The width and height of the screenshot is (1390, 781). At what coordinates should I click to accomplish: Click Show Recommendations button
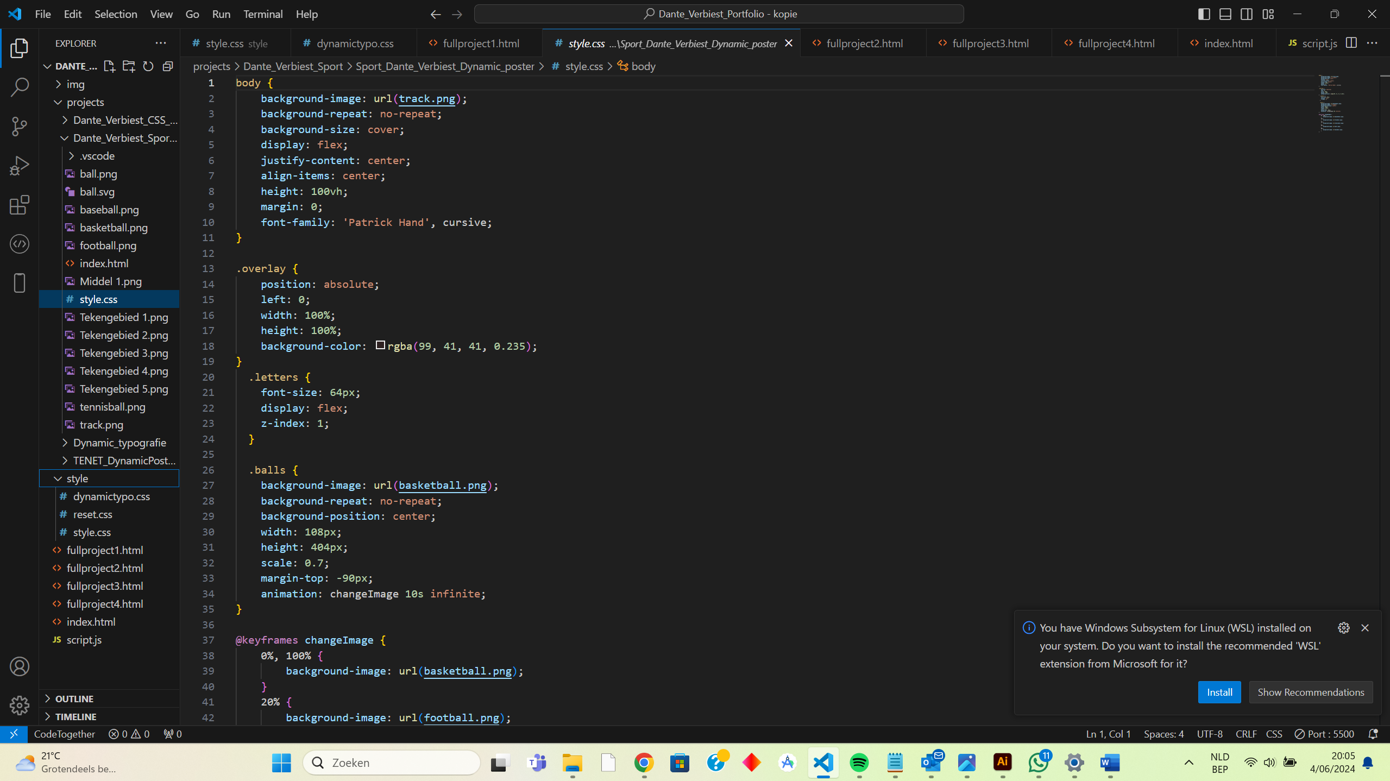pos(1311,692)
